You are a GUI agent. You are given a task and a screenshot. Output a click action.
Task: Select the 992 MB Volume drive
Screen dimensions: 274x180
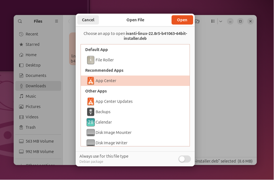coord(39,152)
